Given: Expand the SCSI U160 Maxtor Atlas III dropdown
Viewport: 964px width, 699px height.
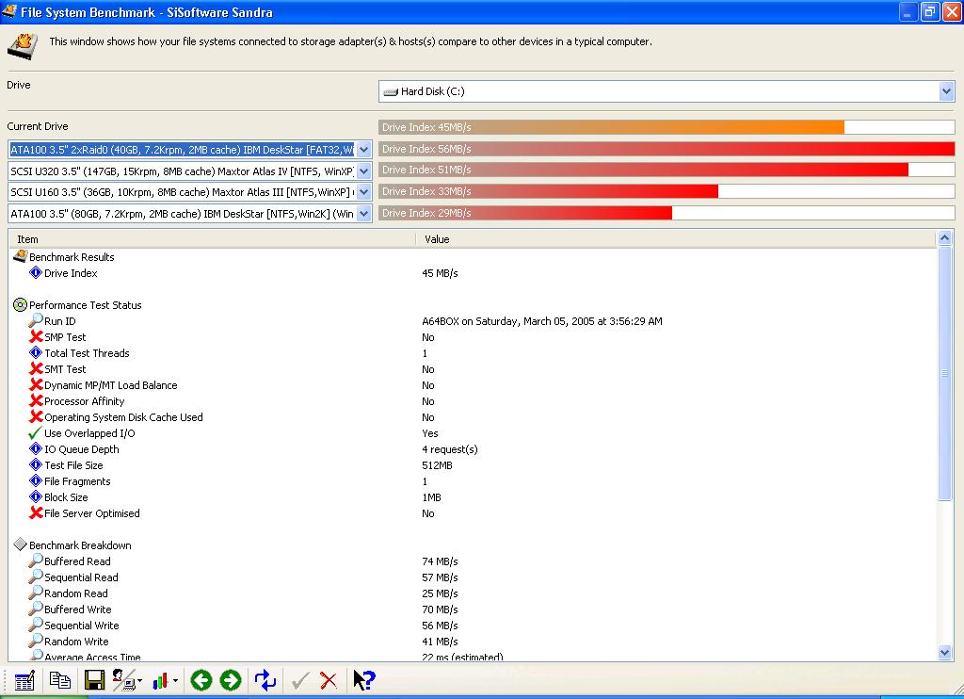Looking at the screenshot, I should (364, 192).
